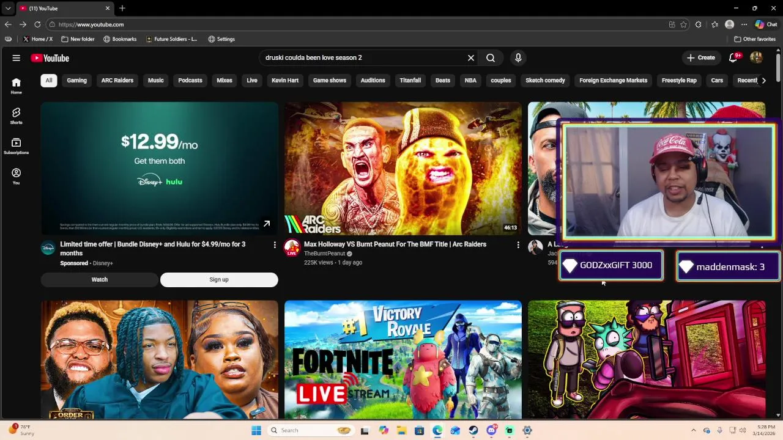Select the Live filter chip
783x440 pixels.
click(252, 81)
